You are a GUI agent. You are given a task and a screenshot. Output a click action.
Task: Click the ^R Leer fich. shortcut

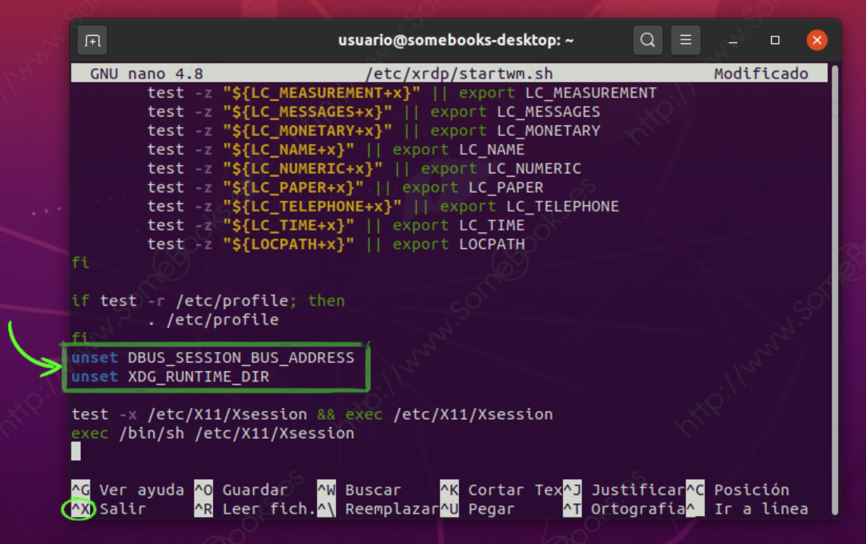click(x=255, y=509)
